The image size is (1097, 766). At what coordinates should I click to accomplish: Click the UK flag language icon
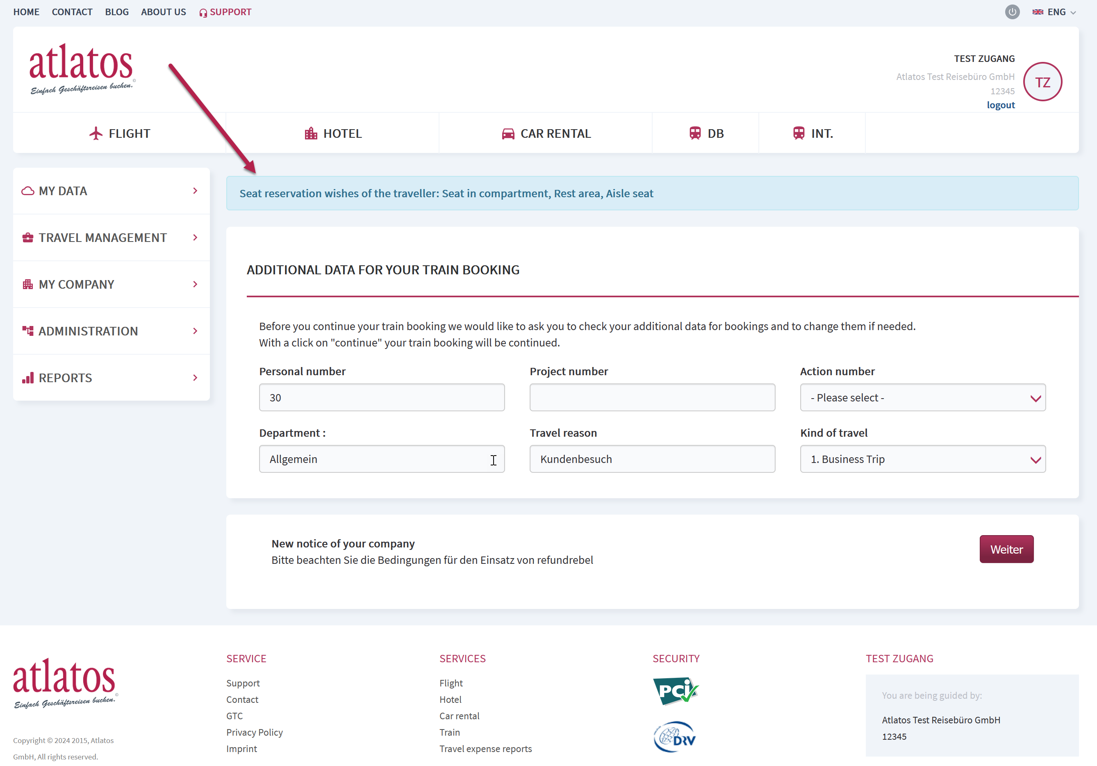[x=1037, y=12]
